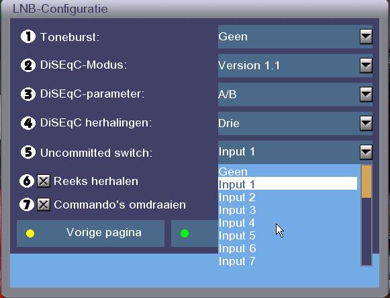Click the number 1 icon beside Toneburst
The image size is (390, 298).
[28, 36]
